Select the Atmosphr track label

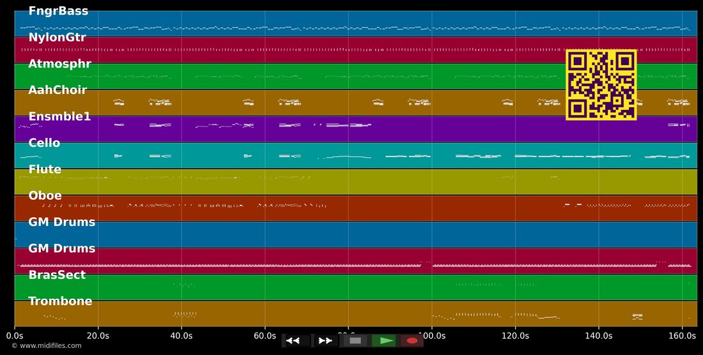pos(59,64)
